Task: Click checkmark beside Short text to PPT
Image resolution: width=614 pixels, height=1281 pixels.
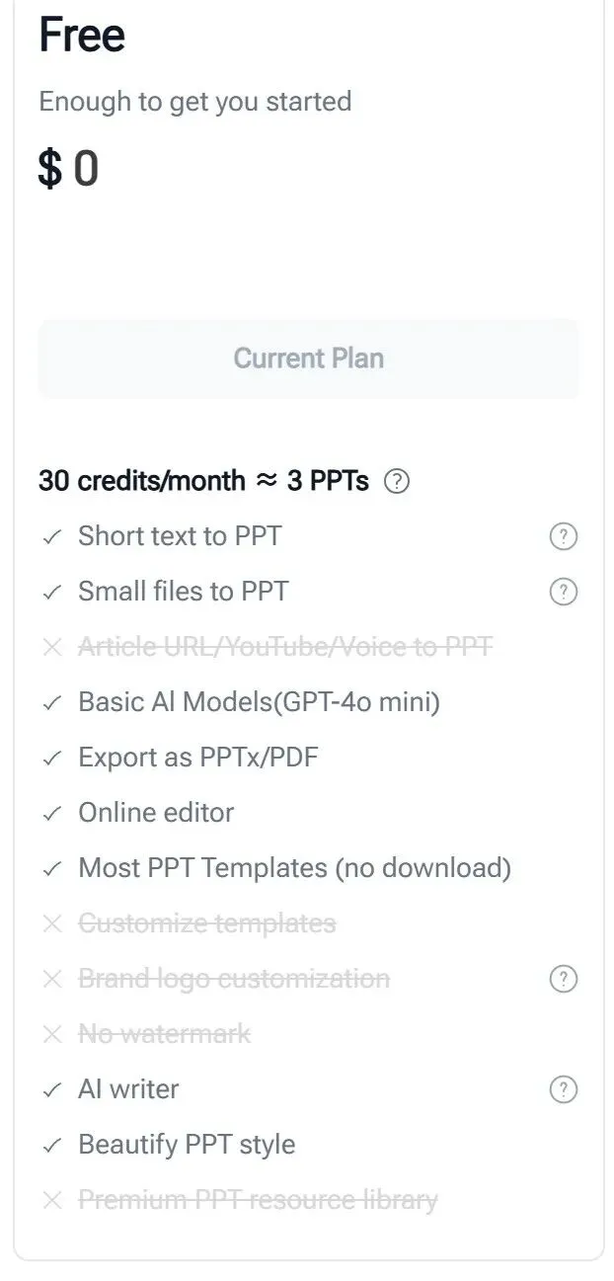Action: pos(52,537)
